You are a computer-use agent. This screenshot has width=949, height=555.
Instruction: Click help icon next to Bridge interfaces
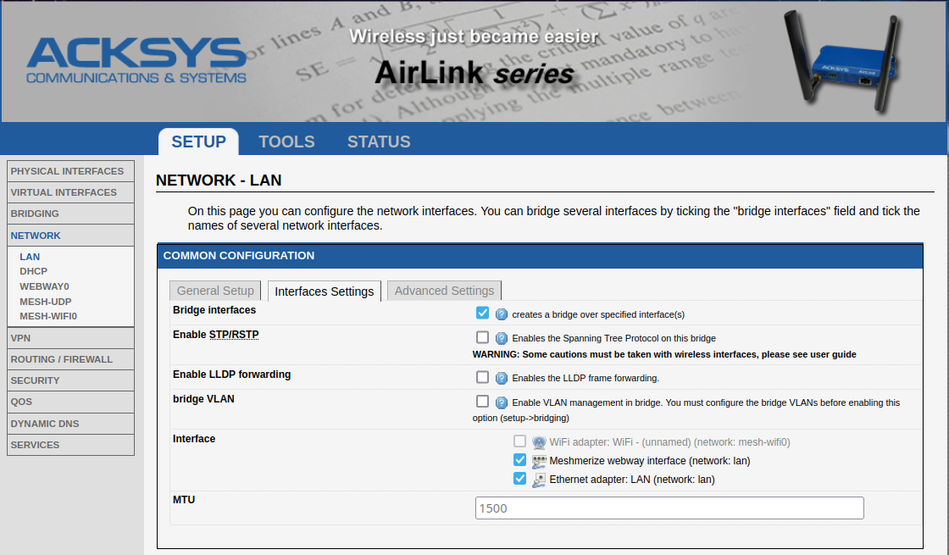(501, 314)
